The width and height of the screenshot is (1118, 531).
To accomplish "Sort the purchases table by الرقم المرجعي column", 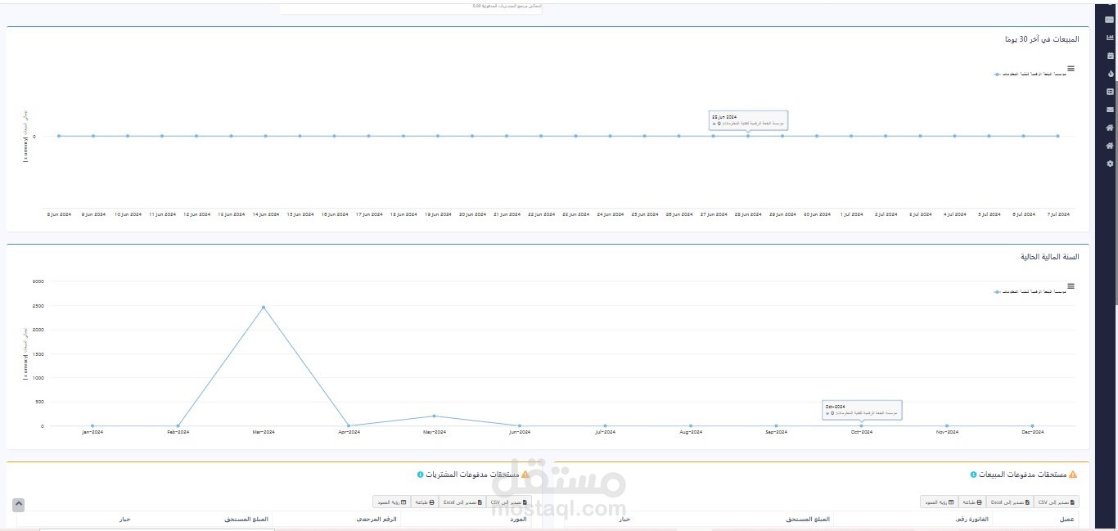I will click(377, 519).
